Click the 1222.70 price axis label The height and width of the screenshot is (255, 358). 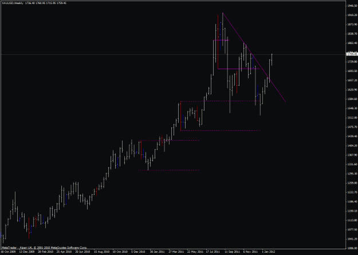[352, 192]
